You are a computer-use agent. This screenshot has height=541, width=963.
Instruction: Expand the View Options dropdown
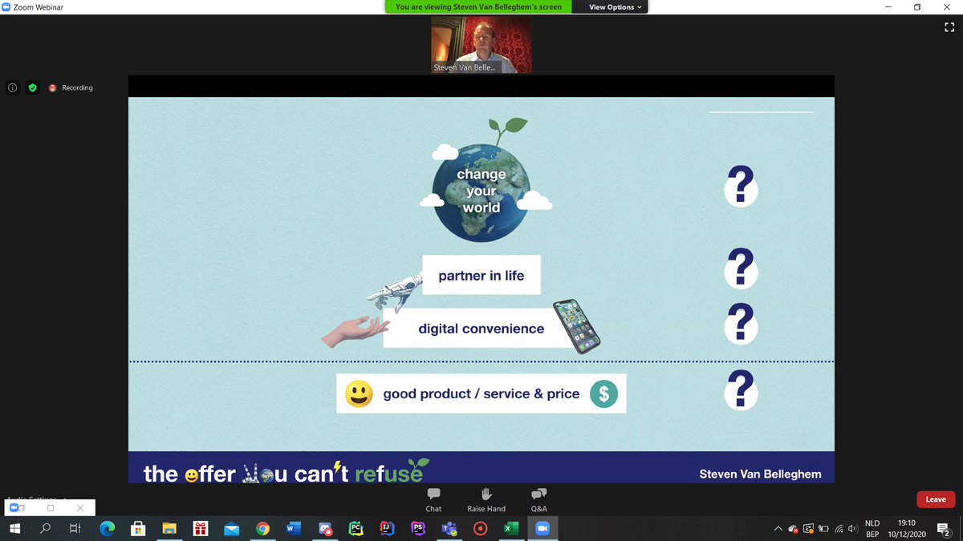(x=616, y=7)
